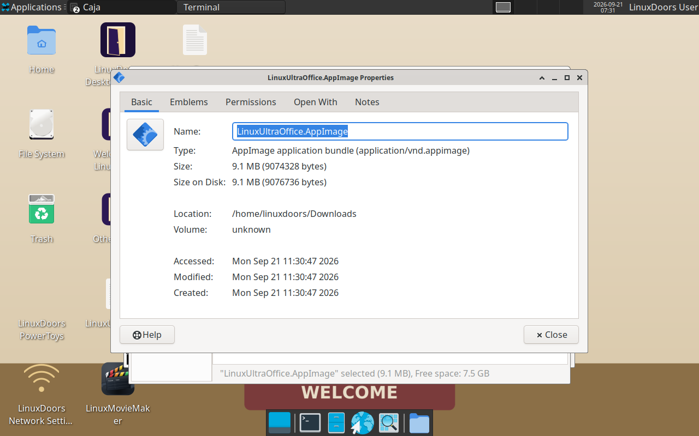
Task: Click the Name text field
Action: (400, 131)
